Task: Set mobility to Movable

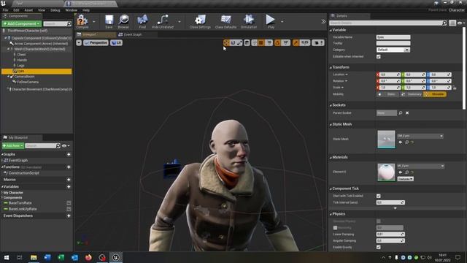Action: tap(435, 94)
